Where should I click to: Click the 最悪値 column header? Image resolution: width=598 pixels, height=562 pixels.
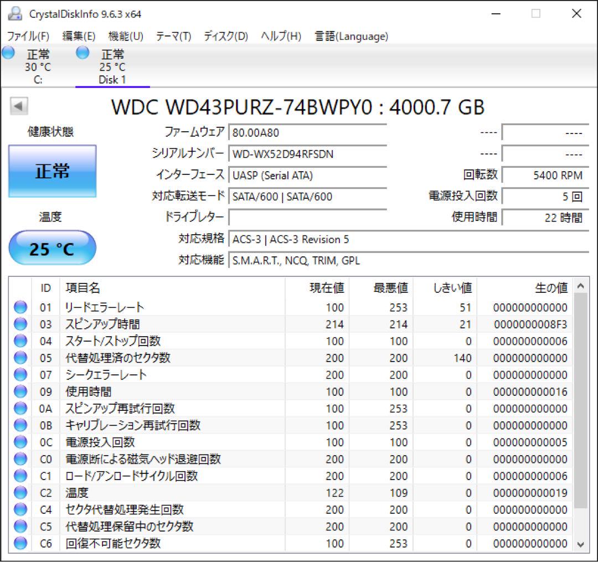click(x=381, y=288)
